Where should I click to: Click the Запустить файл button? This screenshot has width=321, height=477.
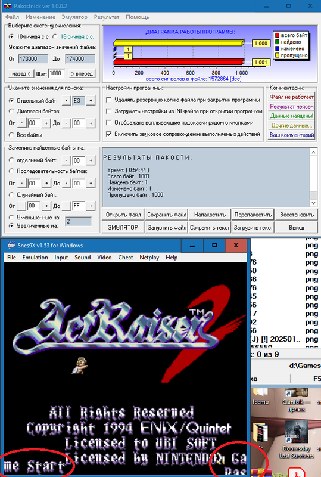pos(167,228)
